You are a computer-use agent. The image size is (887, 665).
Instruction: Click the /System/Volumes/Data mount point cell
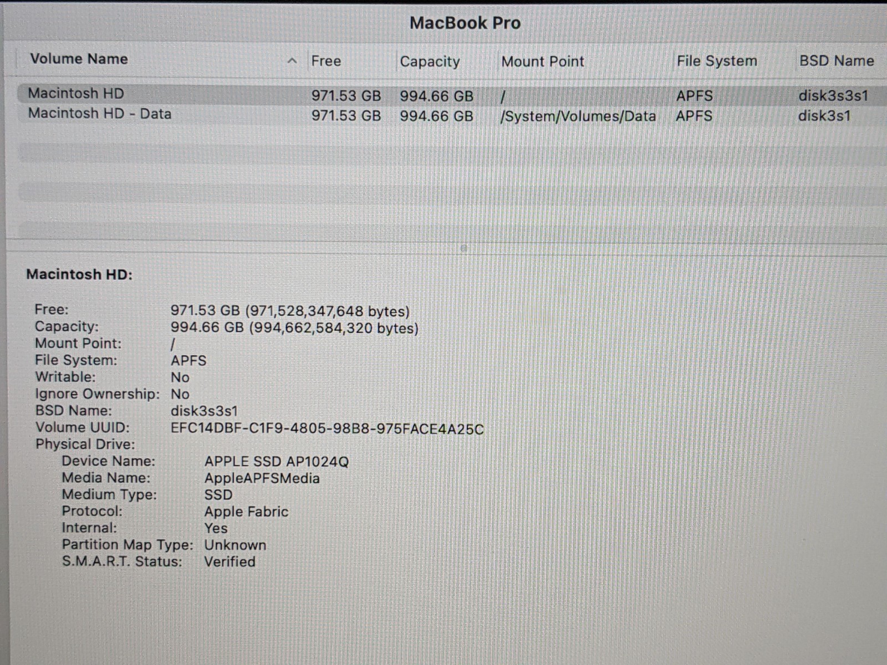[x=578, y=116]
